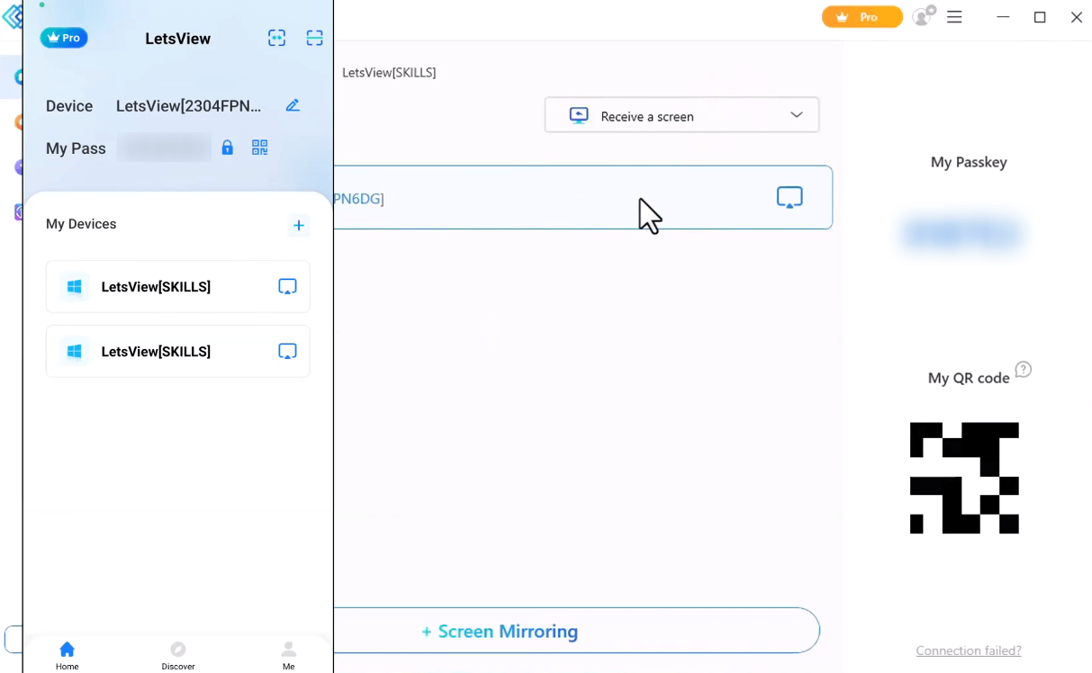
Task: Click the plus icon to add a device
Action: click(299, 225)
